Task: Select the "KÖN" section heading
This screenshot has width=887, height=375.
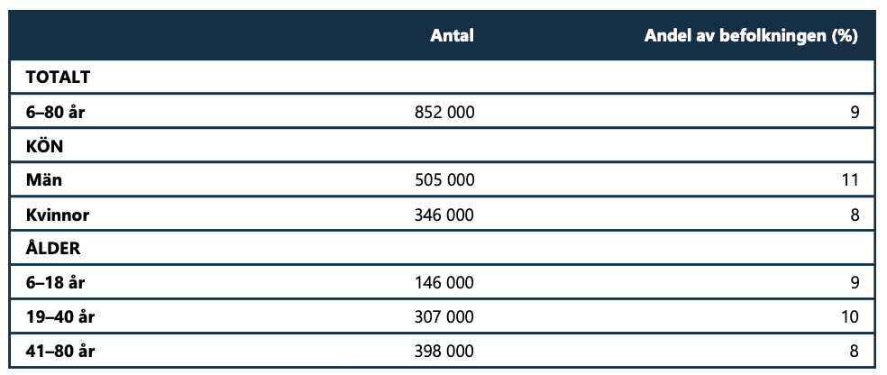Action: coord(44,146)
